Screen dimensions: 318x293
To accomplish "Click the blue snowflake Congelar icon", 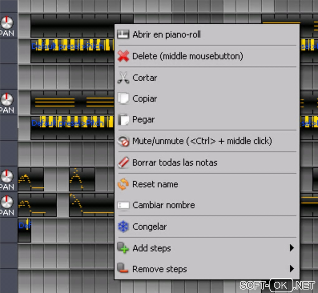I will (x=123, y=227).
